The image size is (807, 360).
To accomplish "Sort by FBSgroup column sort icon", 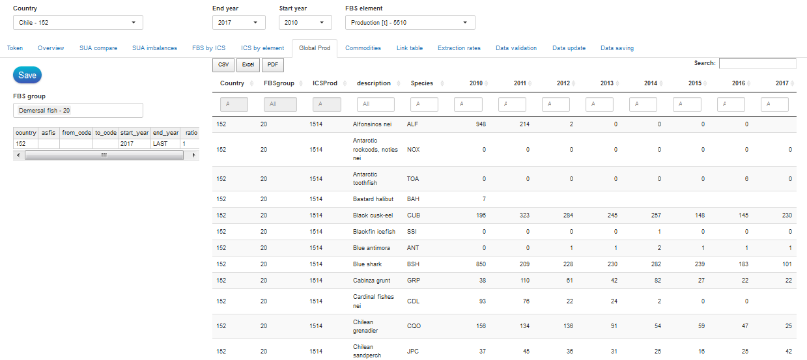I will (x=300, y=83).
